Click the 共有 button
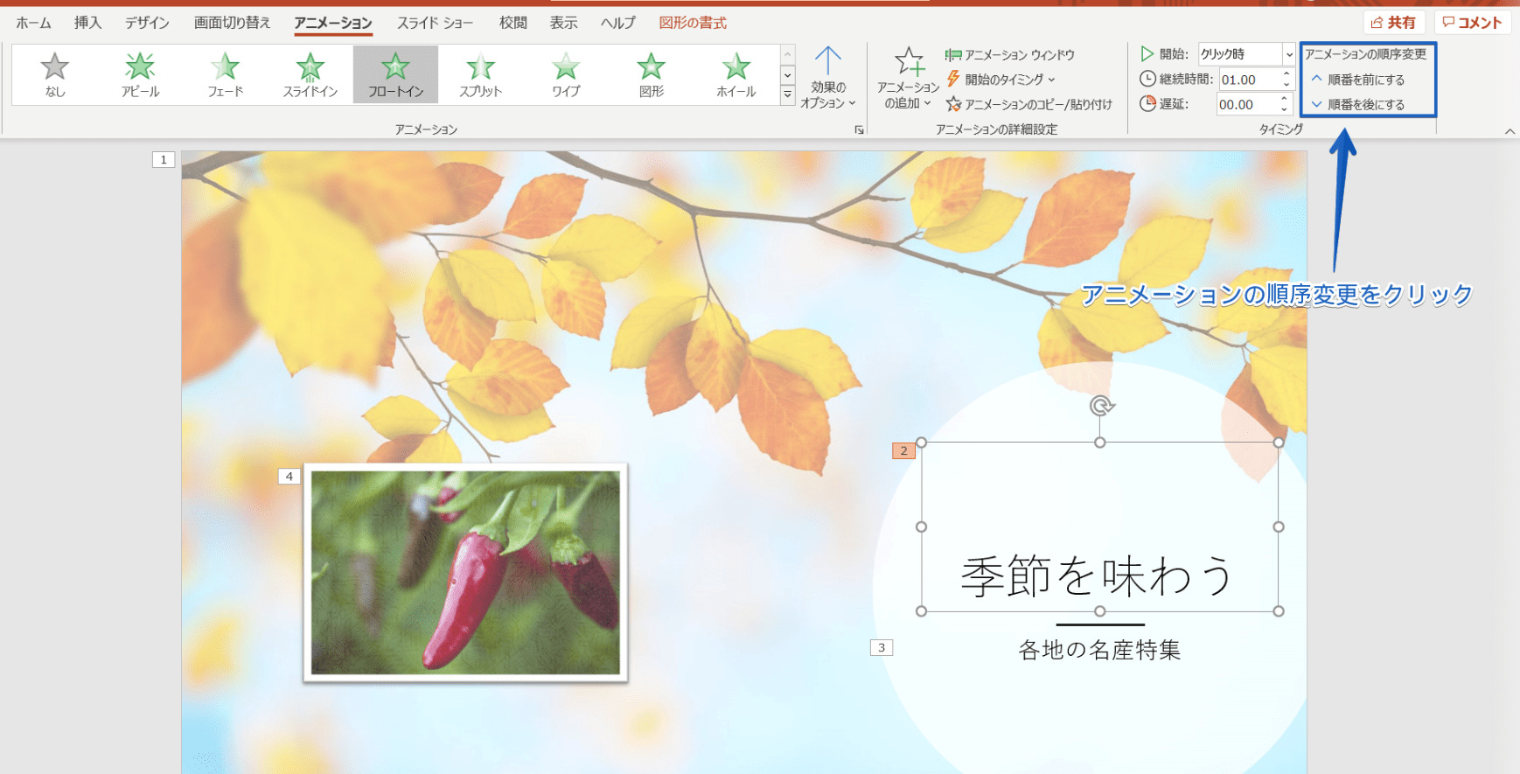Image resolution: width=1520 pixels, height=774 pixels. click(x=1394, y=23)
